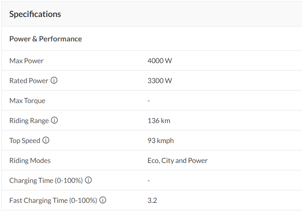
Task: Open the Riding Range info tooltip icon
Action: click(x=54, y=120)
